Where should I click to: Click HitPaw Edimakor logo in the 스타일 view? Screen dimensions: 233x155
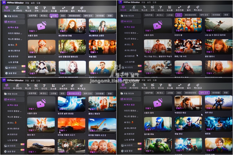pos(4,3)
